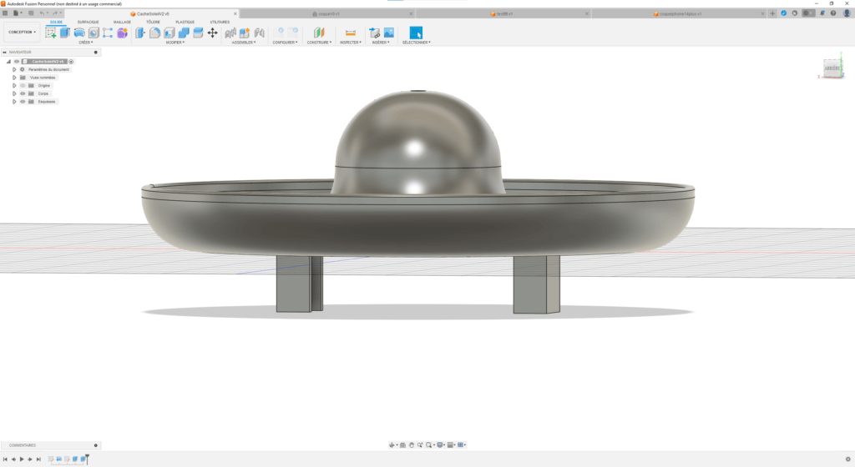Viewport: 855px width, 467px height.
Task: Select the Revolve tool
Action: (79, 33)
